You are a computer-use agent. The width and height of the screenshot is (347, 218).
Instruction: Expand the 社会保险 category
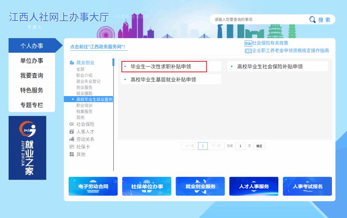click(x=85, y=124)
